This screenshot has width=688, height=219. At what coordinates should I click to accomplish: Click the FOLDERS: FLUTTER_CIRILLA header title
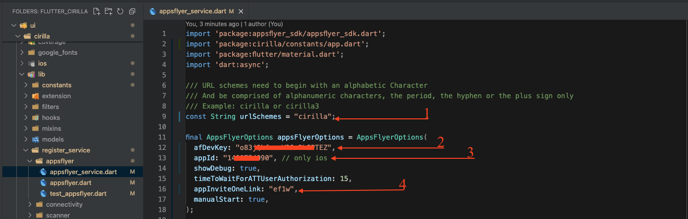[x=50, y=11]
